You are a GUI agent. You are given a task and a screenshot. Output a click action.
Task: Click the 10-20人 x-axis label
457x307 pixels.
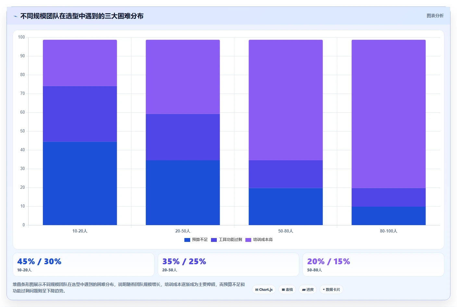[80, 231]
